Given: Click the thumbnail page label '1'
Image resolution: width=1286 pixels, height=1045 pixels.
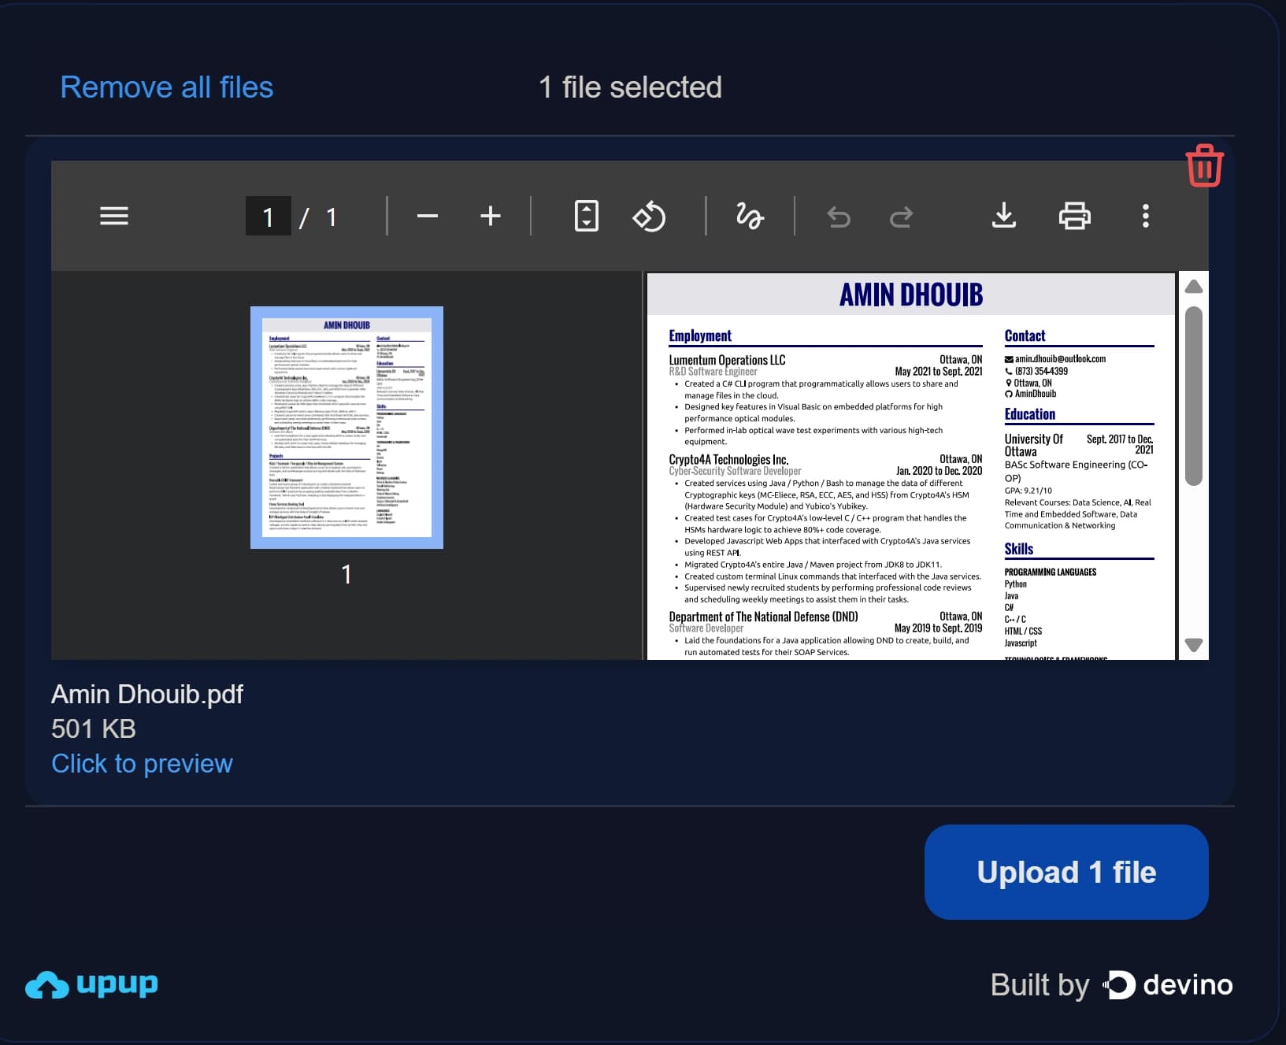Looking at the screenshot, I should tap(347, 574).
